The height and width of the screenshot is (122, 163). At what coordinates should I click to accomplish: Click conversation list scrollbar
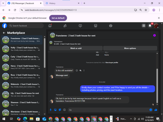point(45,53)
